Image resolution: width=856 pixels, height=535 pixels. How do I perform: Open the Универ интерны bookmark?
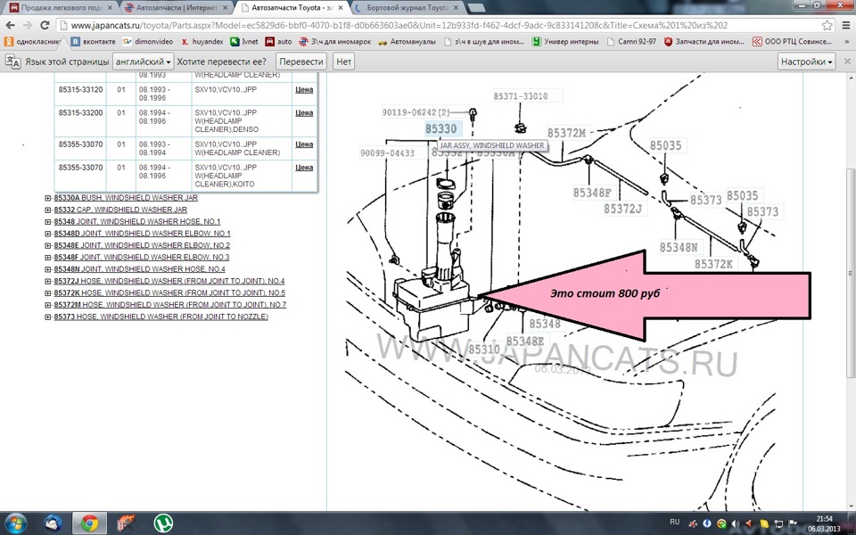(565, 42)
